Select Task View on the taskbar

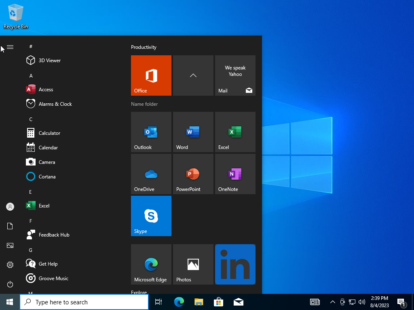[x=158, y=302]
